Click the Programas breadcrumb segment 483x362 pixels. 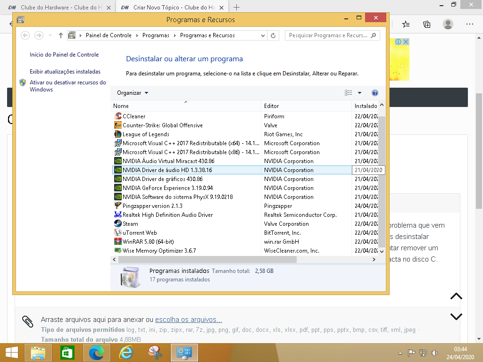pos(156,35)
